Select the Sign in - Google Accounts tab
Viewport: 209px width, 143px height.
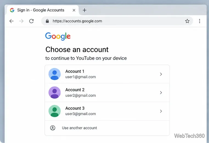pos(43,10)
